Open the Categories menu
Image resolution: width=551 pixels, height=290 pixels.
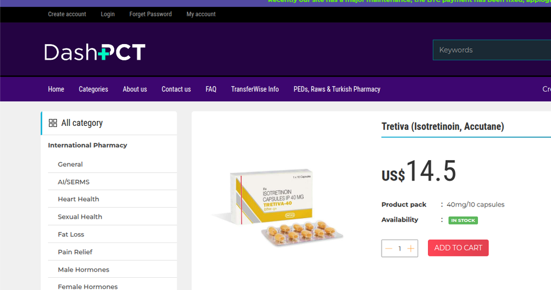(x=93, y=89)
